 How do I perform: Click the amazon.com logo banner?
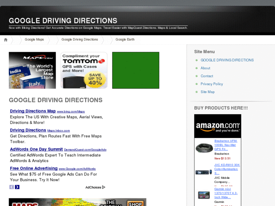point(218,126)
